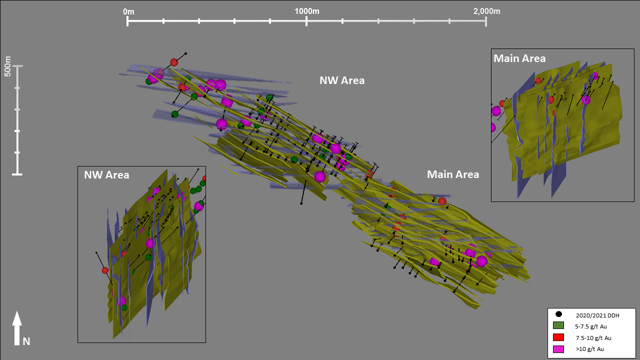The height and width of the screenshot is (360, 640).
Task: Click the "NW Area" label on the central map
Action: (x=342, y=80)
